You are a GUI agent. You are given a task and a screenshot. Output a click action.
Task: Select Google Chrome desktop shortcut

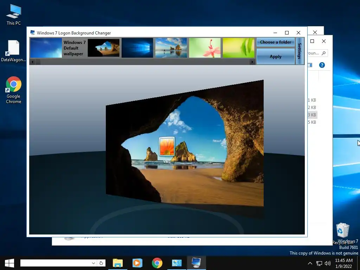(x=14, y=90)
